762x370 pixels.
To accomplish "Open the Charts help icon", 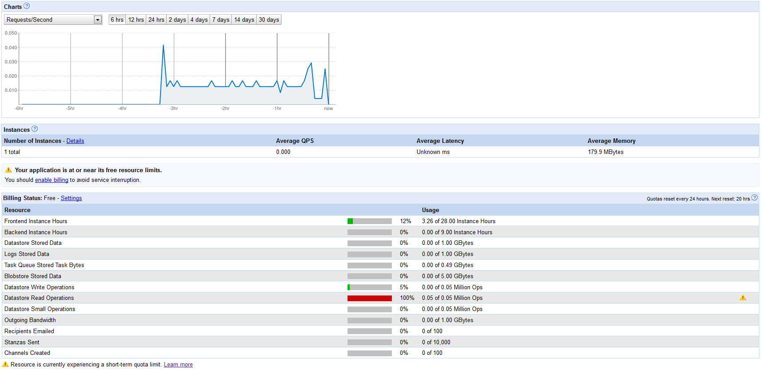I will pos(27,6).
